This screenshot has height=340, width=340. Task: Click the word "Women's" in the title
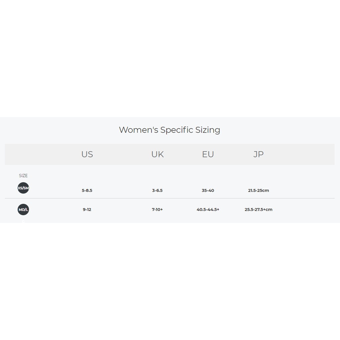click(x=138, y=130)
